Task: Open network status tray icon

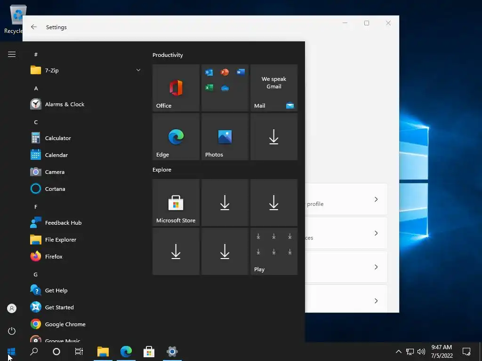Action: point(410,352)
